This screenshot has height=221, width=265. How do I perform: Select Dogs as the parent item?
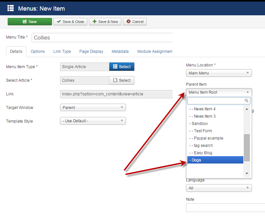(x=215, y=160)
